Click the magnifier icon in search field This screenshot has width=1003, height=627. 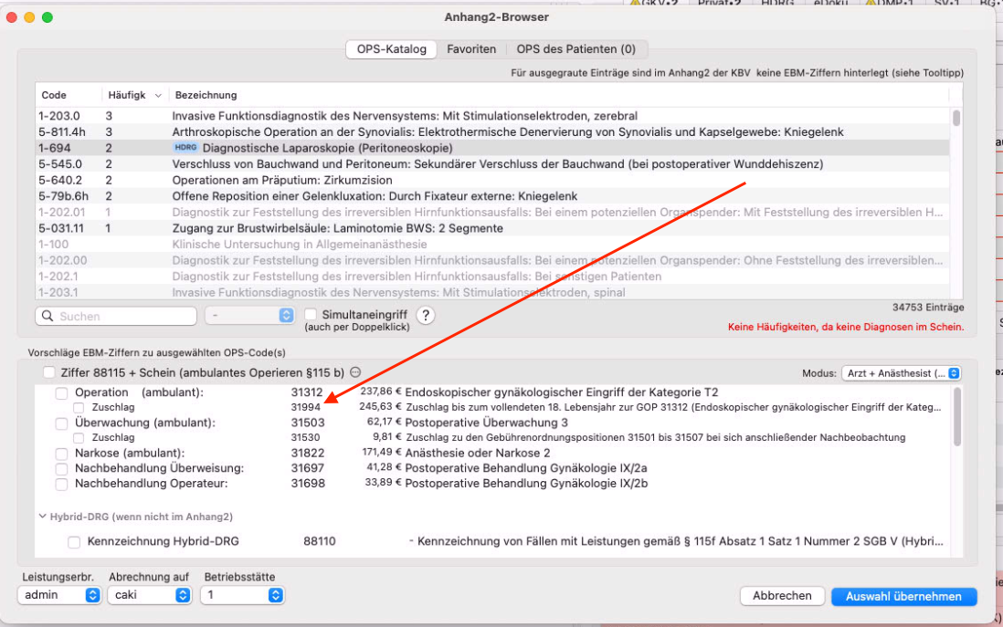click(48, 316)
